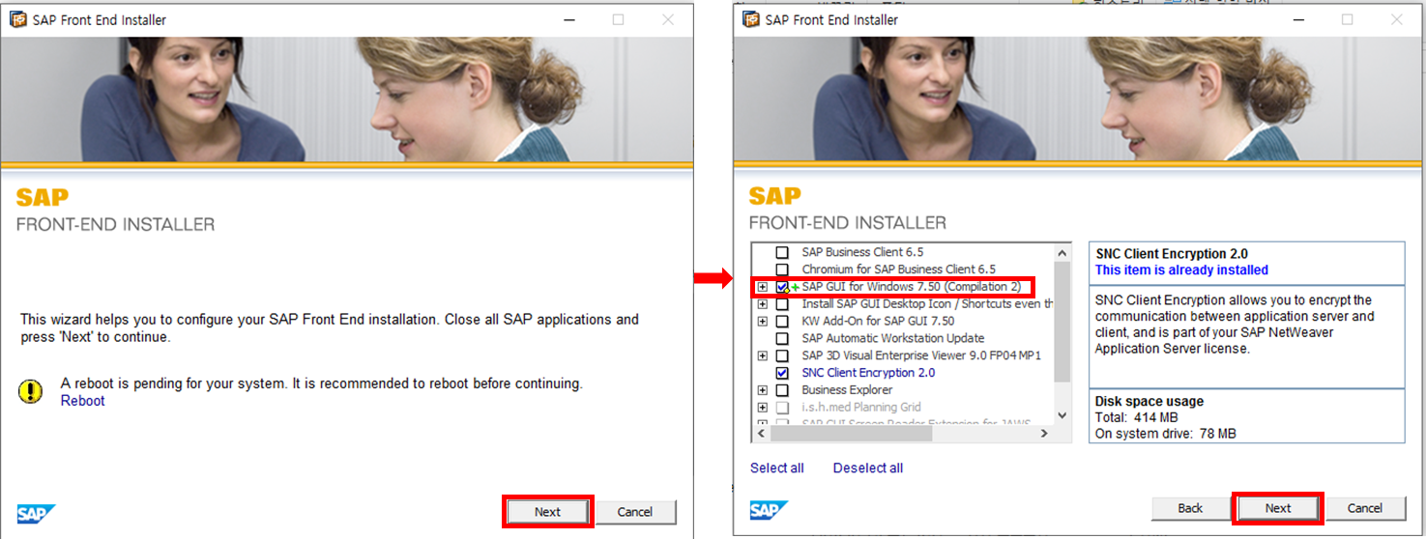Screen dimensions: 1426x539
Task: Tick the Business Explorer checkbox
Action: (782, 390)
